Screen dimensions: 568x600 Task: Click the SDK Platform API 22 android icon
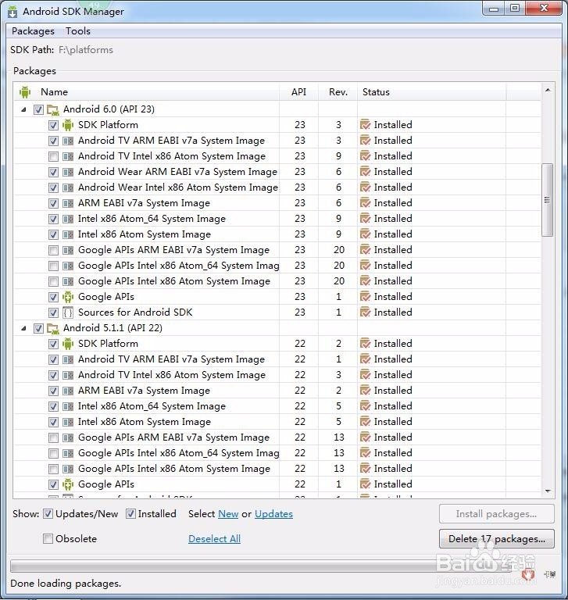pyautogui.click(x=68, y=344)
